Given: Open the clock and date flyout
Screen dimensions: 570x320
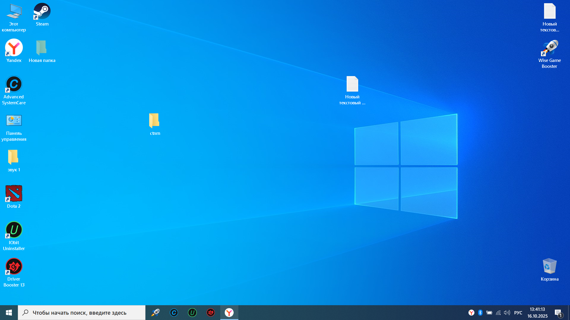Looking at the screenshot, I should tap(537, 313).
